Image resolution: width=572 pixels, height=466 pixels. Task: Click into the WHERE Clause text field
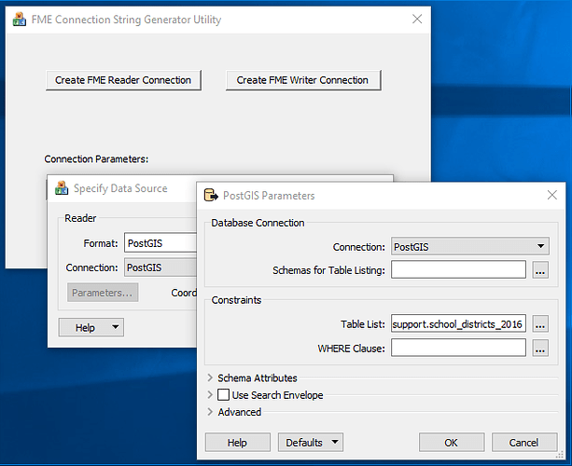point(458,348)
